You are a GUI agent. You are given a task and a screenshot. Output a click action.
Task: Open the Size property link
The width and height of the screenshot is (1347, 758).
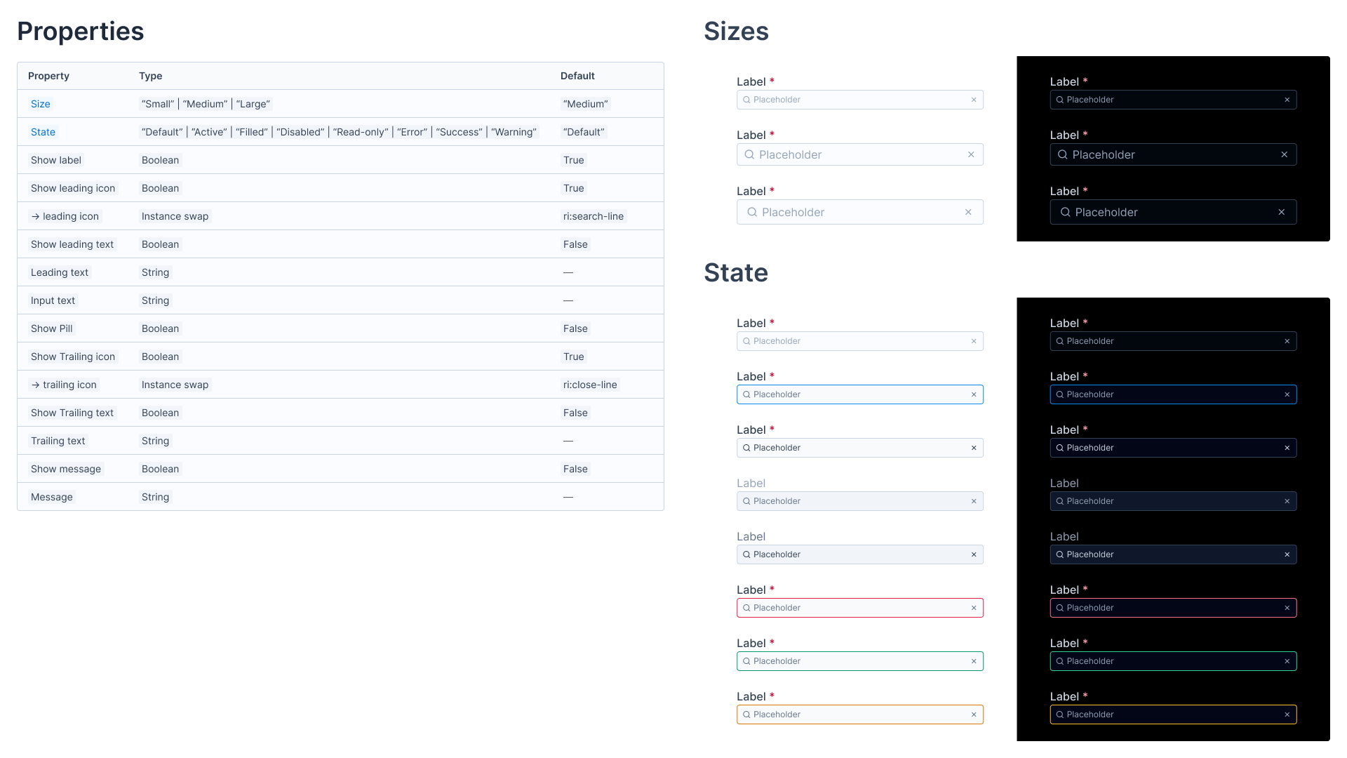pos(40,104)
